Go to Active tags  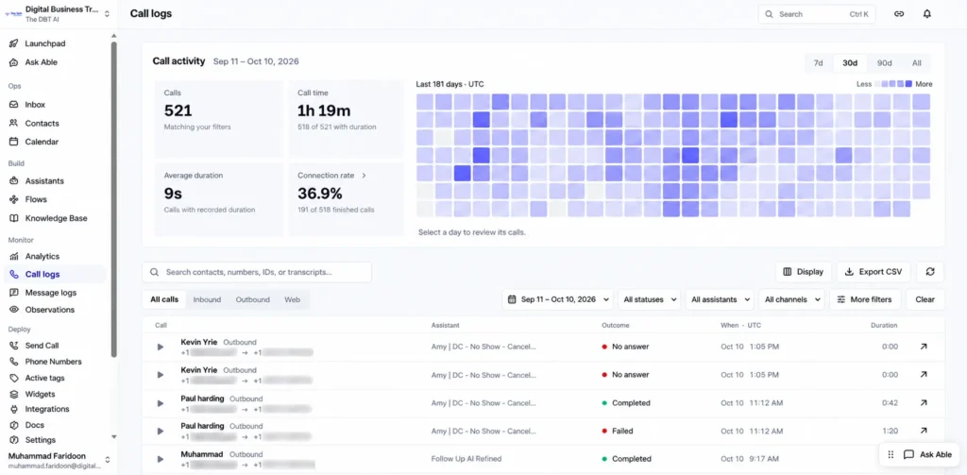coord(44,378)
